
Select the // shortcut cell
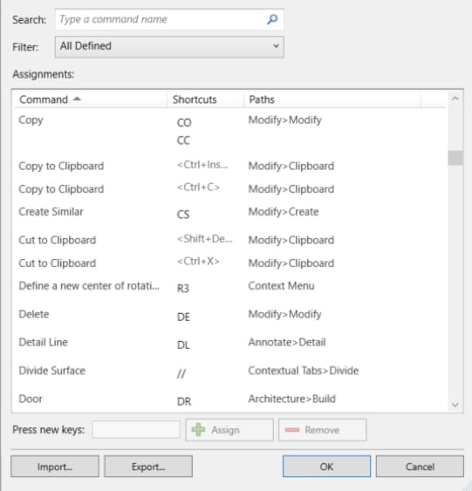coord(181,373)
